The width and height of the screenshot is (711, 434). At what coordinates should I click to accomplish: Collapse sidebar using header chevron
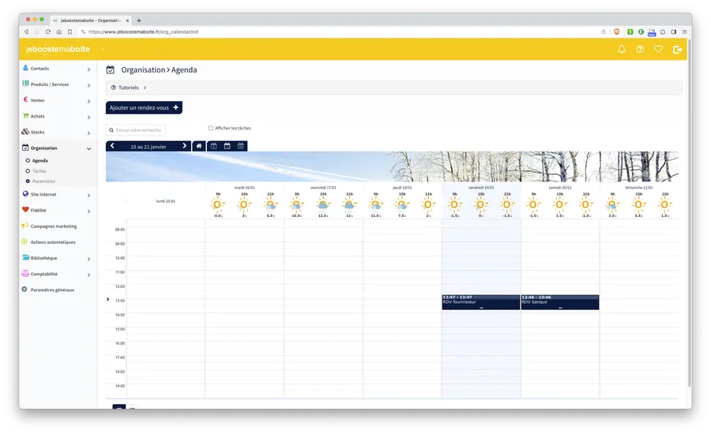coord(103,49)
